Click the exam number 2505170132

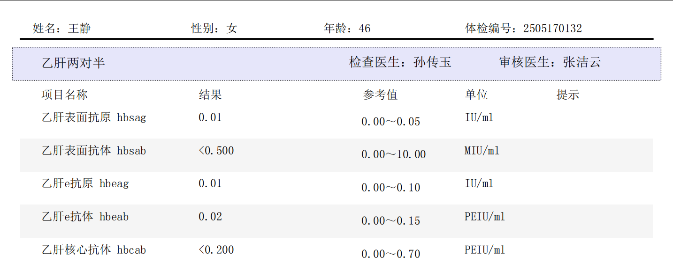[x=552, y=29]
